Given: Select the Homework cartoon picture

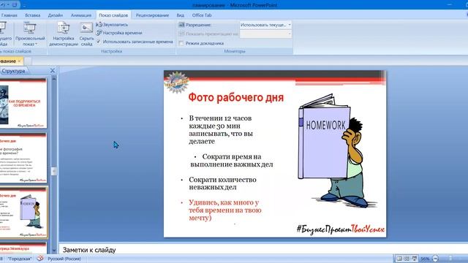Looking at the screenshot, I should click(x=337, y=150).
